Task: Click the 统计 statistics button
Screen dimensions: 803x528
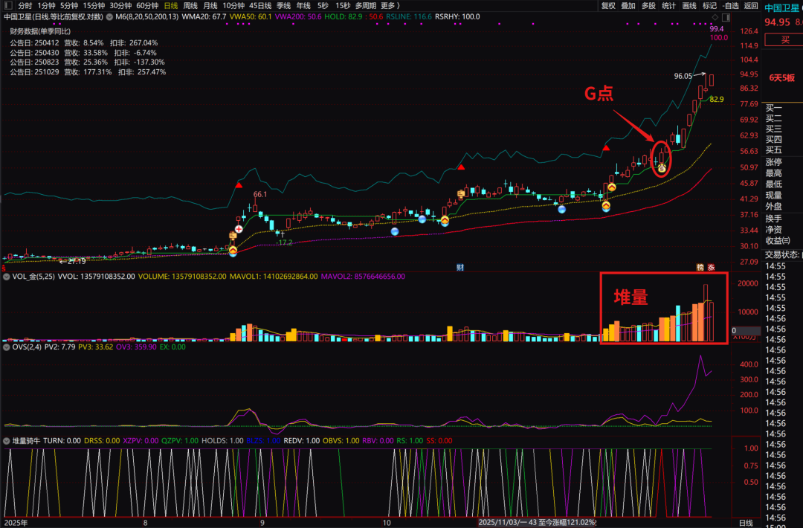Action: [669, 6]
